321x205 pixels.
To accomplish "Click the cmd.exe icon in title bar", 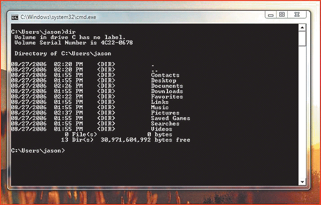I will (15, 17).
